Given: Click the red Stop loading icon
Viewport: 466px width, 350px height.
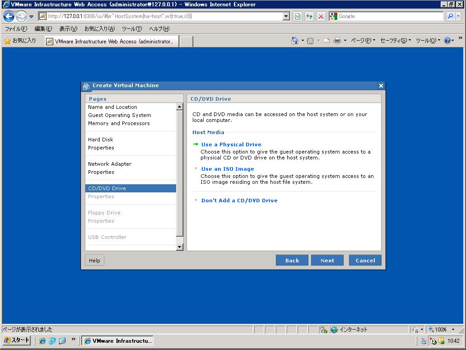Looking at the screenshot, I should click(x=321, y=16).
